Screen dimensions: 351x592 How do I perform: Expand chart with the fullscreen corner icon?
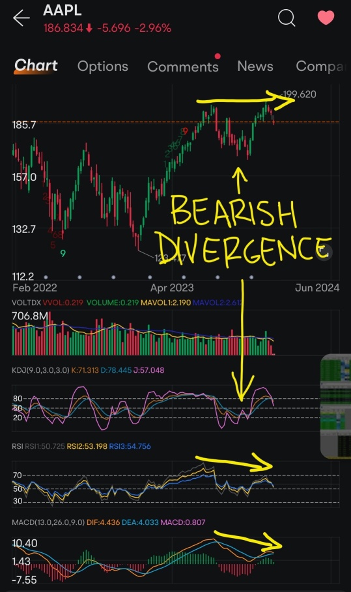click(323, 252)
